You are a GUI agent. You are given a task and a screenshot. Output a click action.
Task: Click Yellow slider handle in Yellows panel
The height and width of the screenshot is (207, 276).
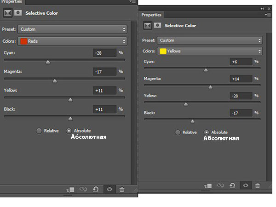pyautogui.click(x=186, y=104)
